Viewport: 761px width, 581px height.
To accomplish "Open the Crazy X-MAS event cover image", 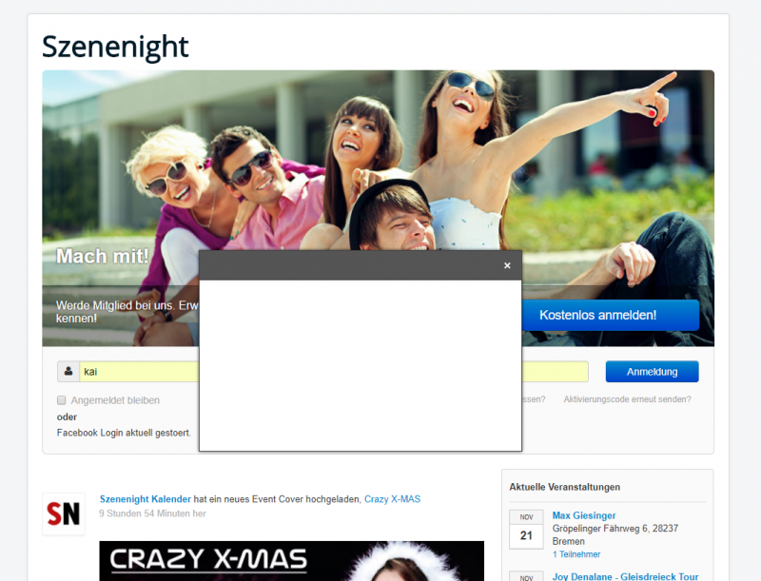I will pyautogui.click(x=292, y=561).
